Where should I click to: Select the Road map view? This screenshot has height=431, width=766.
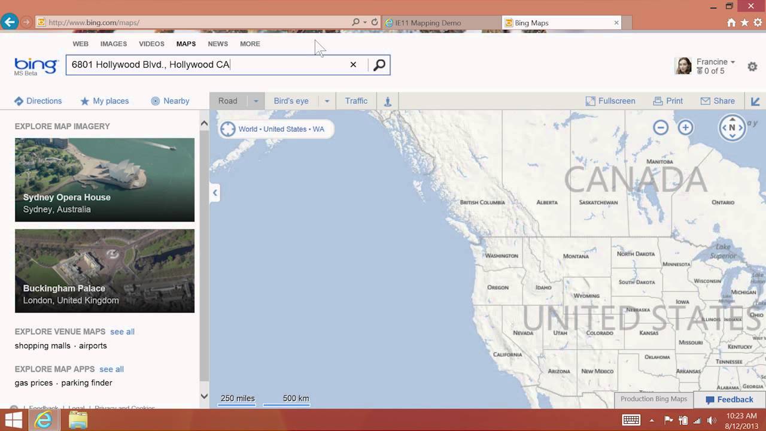tap(228, 101)
